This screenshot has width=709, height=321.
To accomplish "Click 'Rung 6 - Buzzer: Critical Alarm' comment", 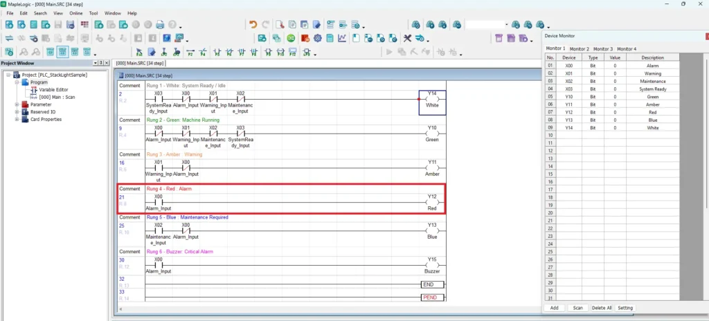I will pyautogui.click(x=179, y=251).
